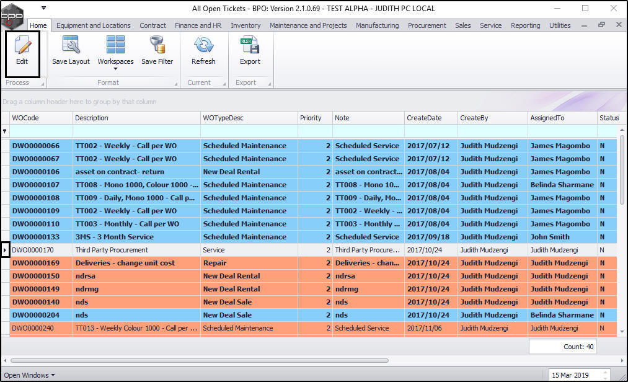Expand the Format group launcher

pyautogui.click(x=176, y=84)
